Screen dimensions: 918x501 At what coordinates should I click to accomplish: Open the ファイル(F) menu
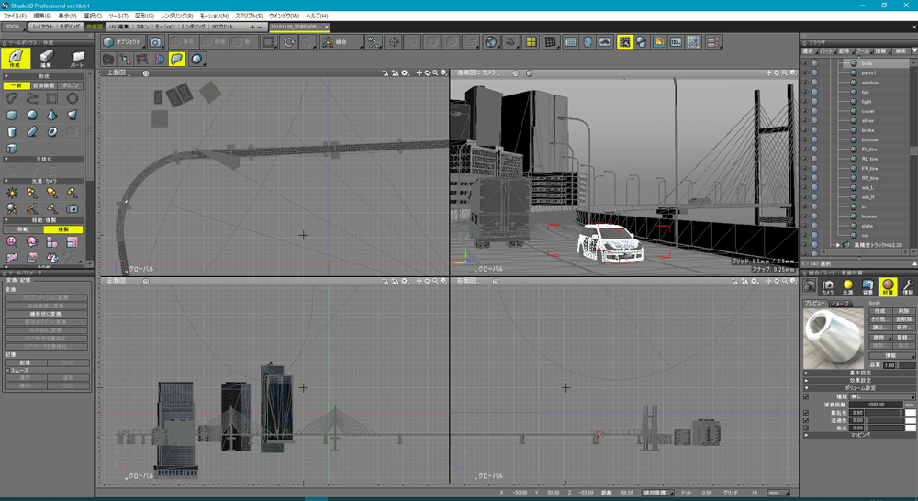tap(16, 16)
